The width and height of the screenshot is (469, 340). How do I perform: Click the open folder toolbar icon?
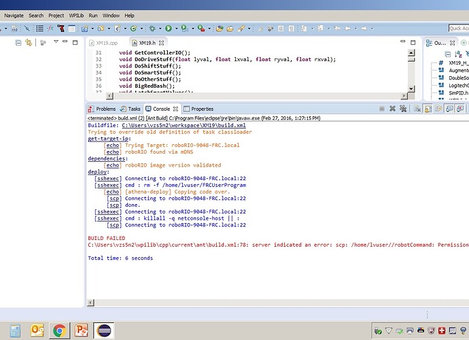(230, 29)
